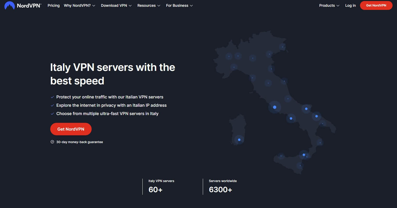
Task: Click the 'Servers worldwide' label
Action: coord(223,181)
